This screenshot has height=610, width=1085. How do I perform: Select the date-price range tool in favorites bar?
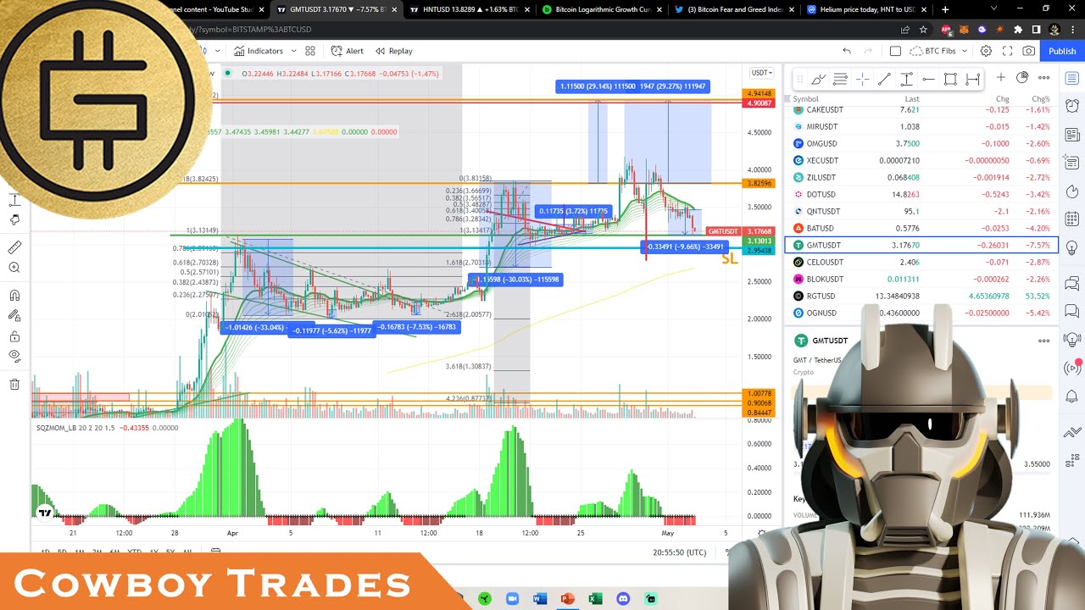tap(972, 79)
